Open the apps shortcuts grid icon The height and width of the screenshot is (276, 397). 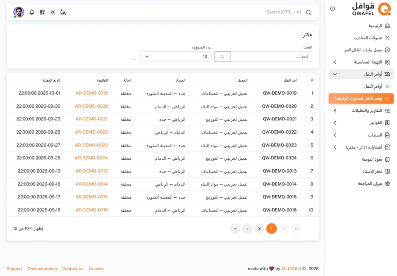point(42,12)
